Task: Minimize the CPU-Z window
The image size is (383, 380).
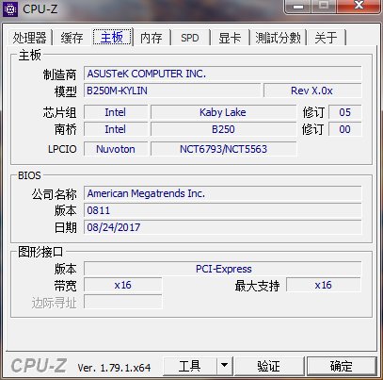Action: [x=298, y=6]
